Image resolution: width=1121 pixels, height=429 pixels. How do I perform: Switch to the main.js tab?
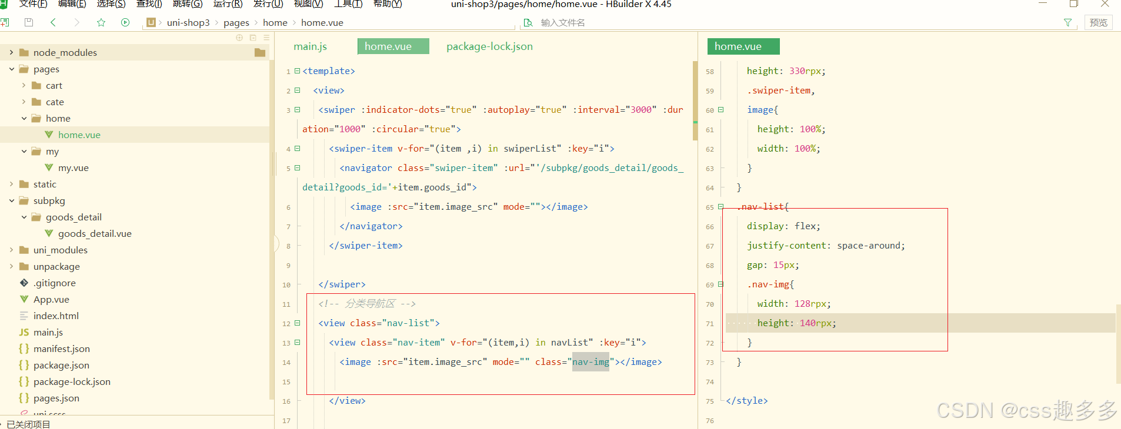pos(310,46)
